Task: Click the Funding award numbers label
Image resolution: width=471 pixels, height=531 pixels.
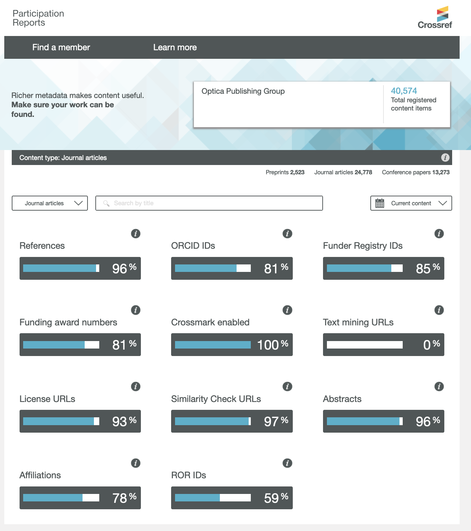Action: tap(68, 323)
